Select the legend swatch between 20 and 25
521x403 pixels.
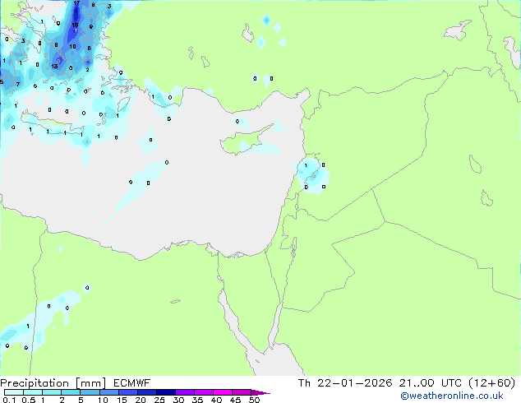tap(147, 392)
